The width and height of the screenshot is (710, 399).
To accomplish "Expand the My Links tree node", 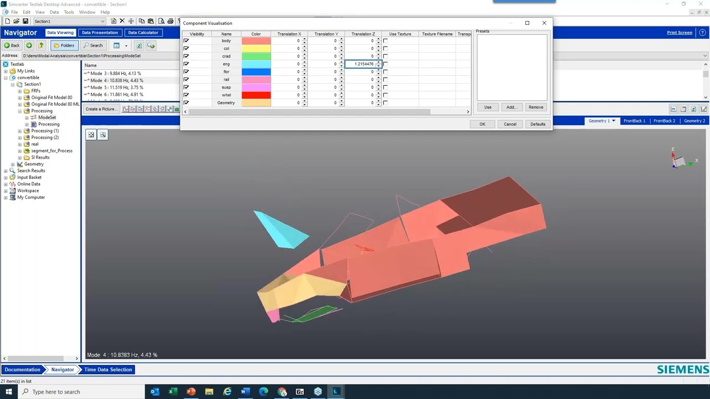I will coord(6,71).
